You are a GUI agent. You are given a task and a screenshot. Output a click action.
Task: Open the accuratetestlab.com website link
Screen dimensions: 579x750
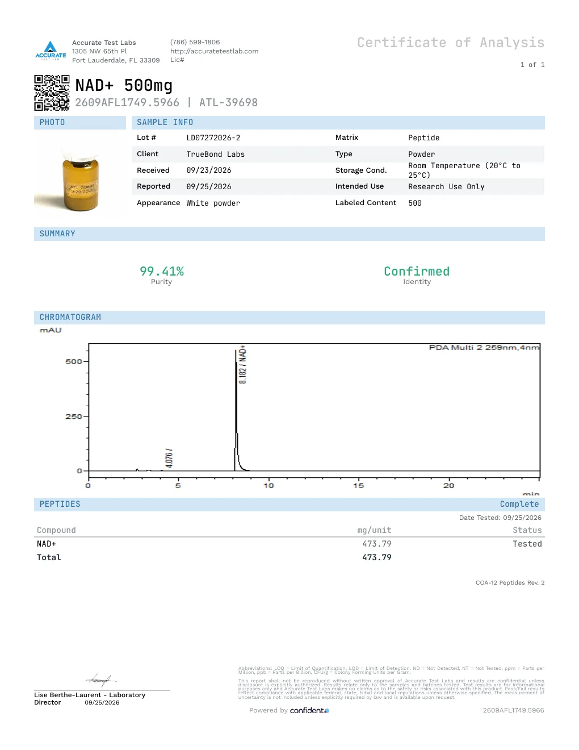coord(214,51)
